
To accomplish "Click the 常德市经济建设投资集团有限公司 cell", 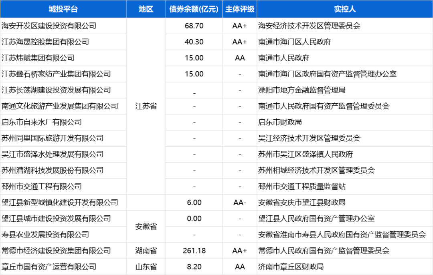I will 56,251.
